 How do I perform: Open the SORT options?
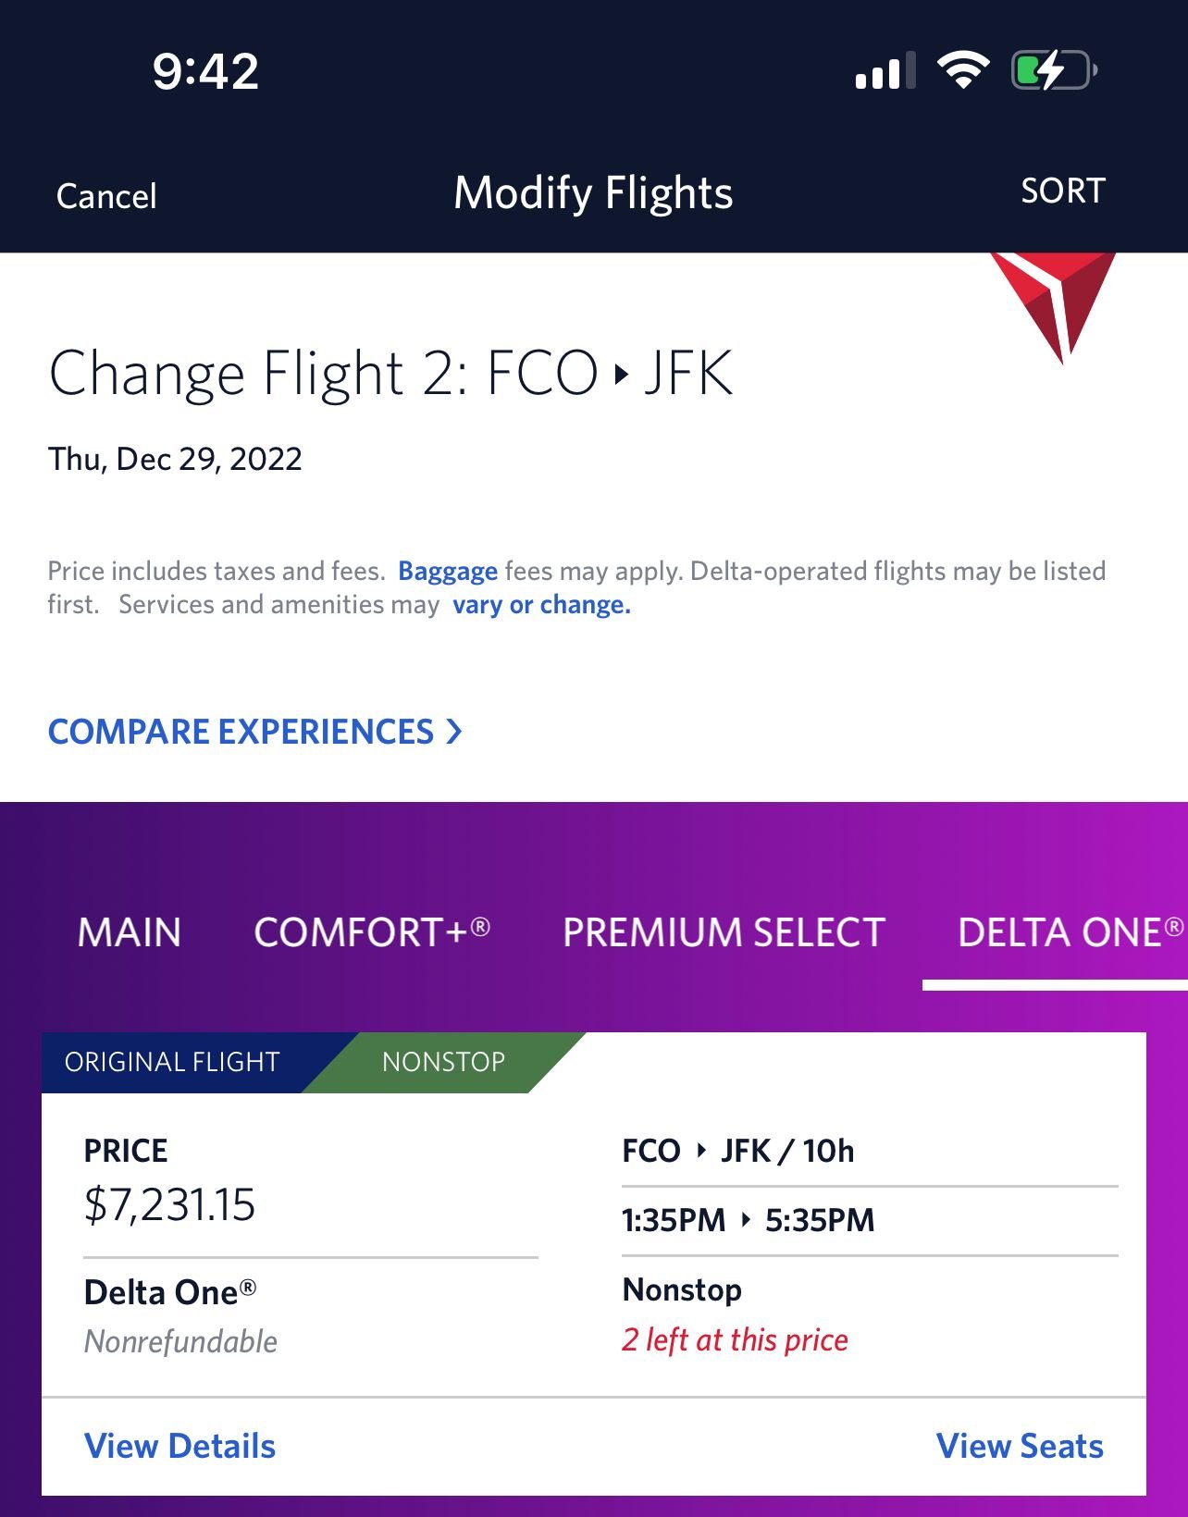point(1061,191)
